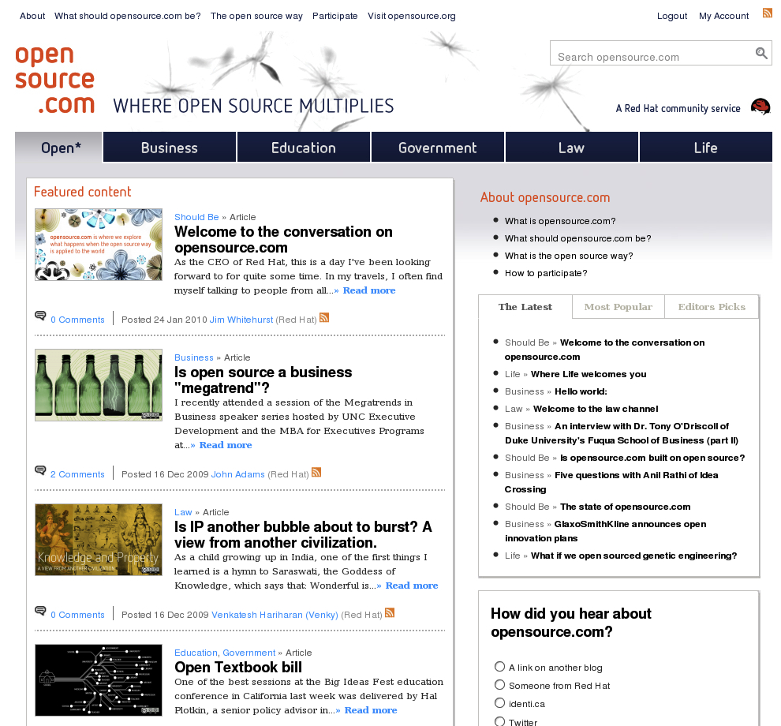This screenshot has height=726, width=781.
Task: Click the RSS icon next to Venkatesh Hariharan's byline
Action: 390,612
